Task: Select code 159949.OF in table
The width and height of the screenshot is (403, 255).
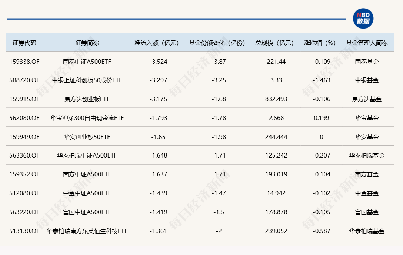Action: tap(24, 137)
